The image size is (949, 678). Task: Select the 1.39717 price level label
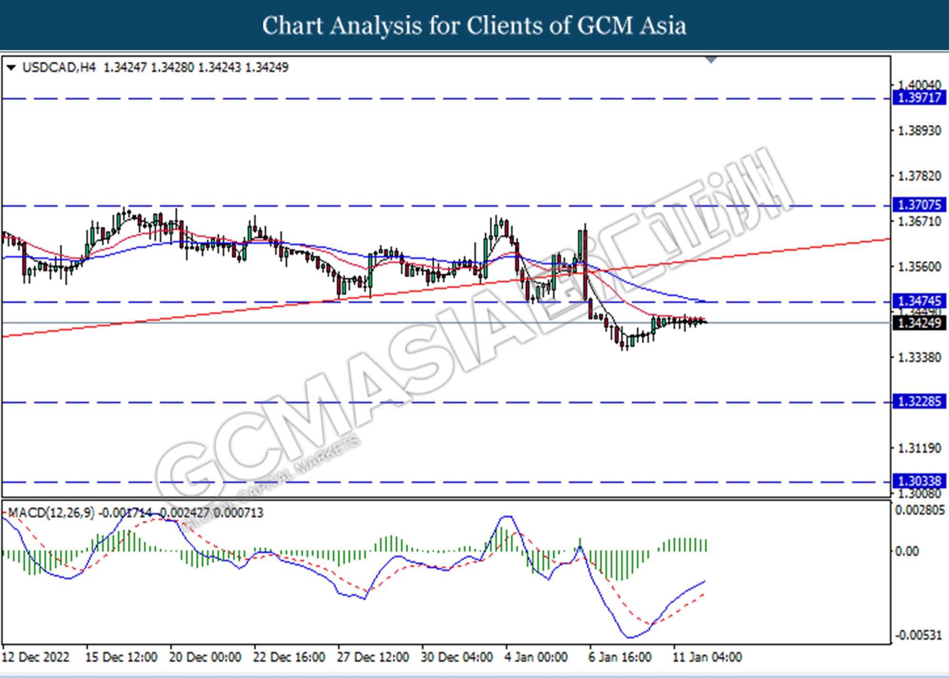(x=920, y=98)
